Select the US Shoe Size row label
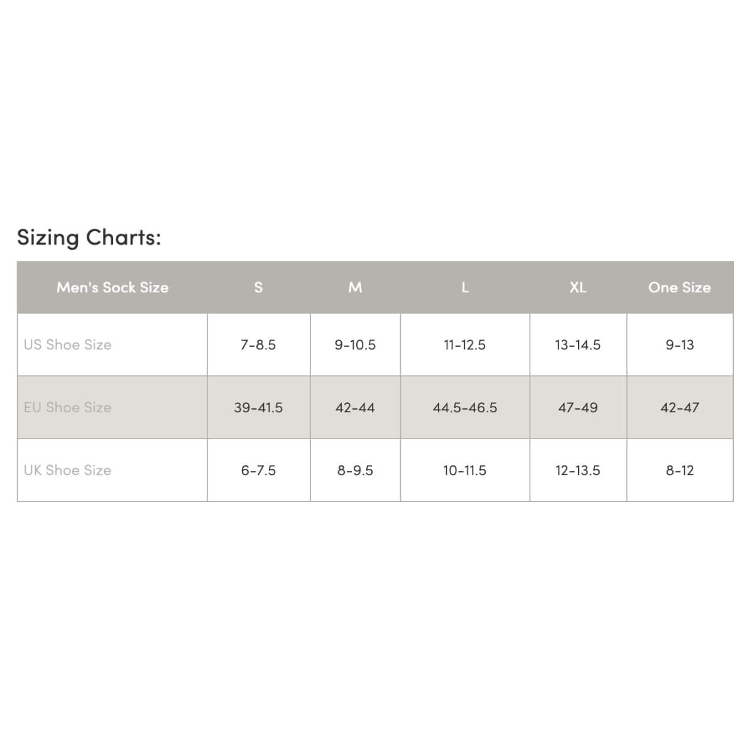The height and width of the screenshot is (754, 754). [x=112, y=344]
